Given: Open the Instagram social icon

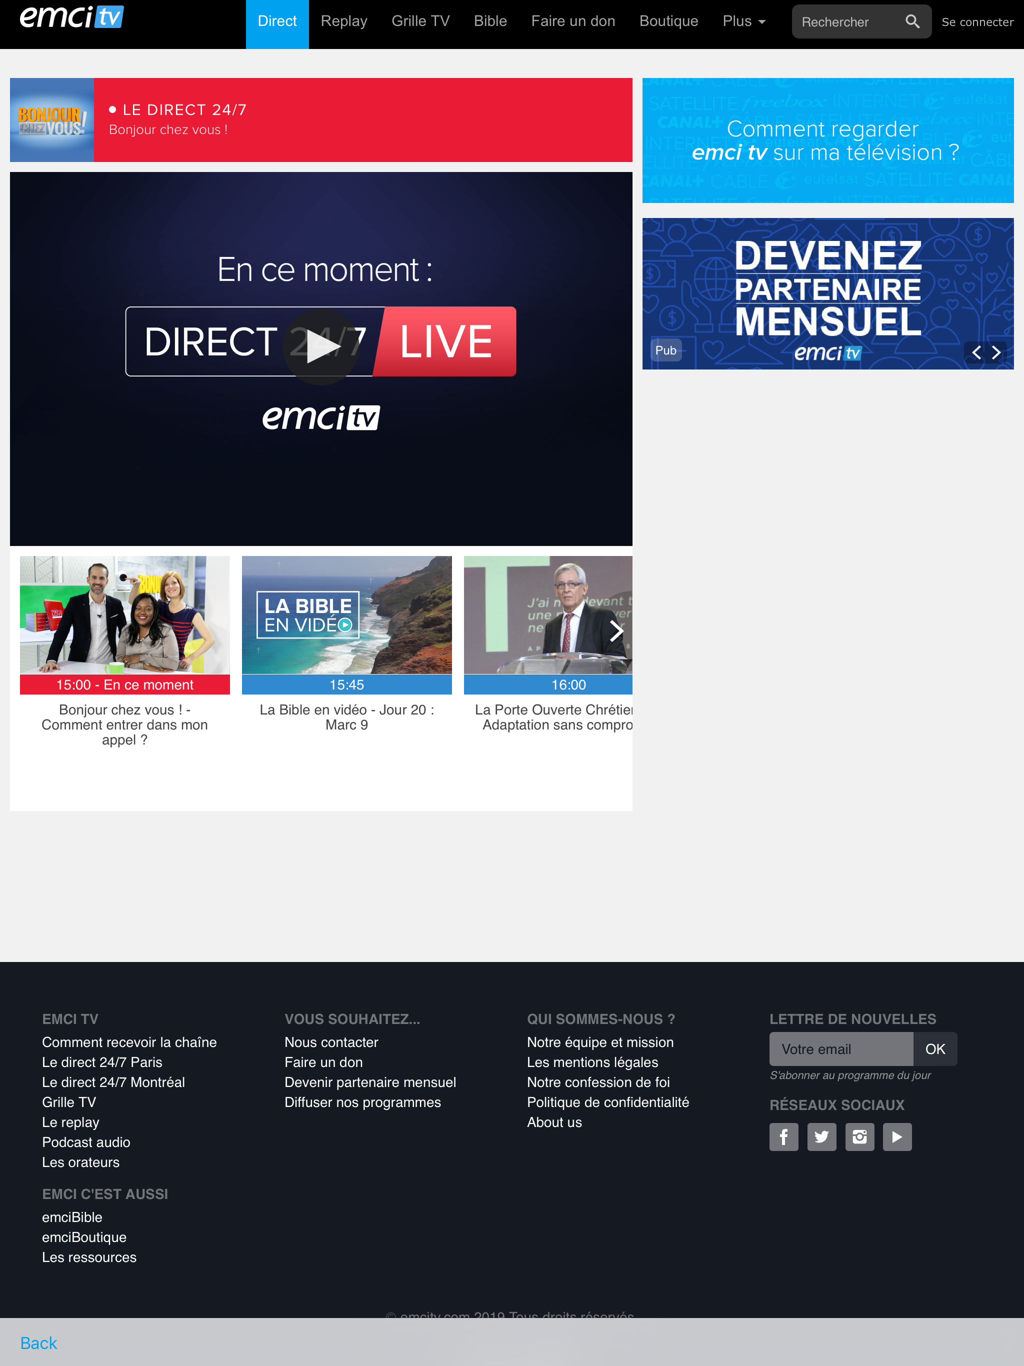Looking at the screenshot, I should click(859, 1136).
